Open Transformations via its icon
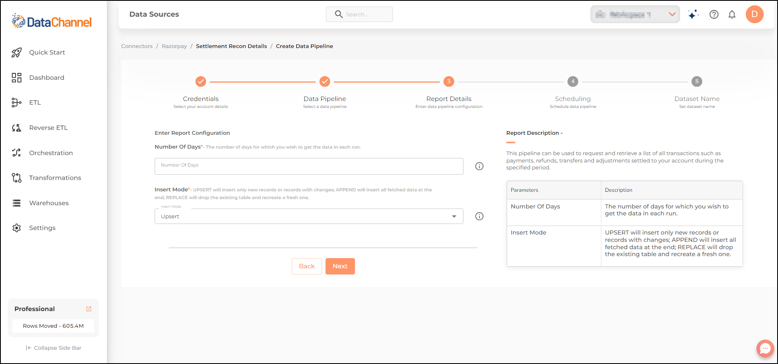Screen dimensions: 778x364 16,178
